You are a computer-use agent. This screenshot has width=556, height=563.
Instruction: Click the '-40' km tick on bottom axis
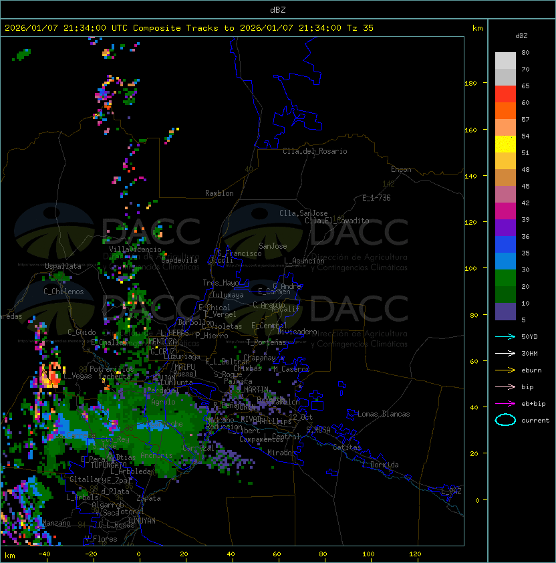point(44,554)
